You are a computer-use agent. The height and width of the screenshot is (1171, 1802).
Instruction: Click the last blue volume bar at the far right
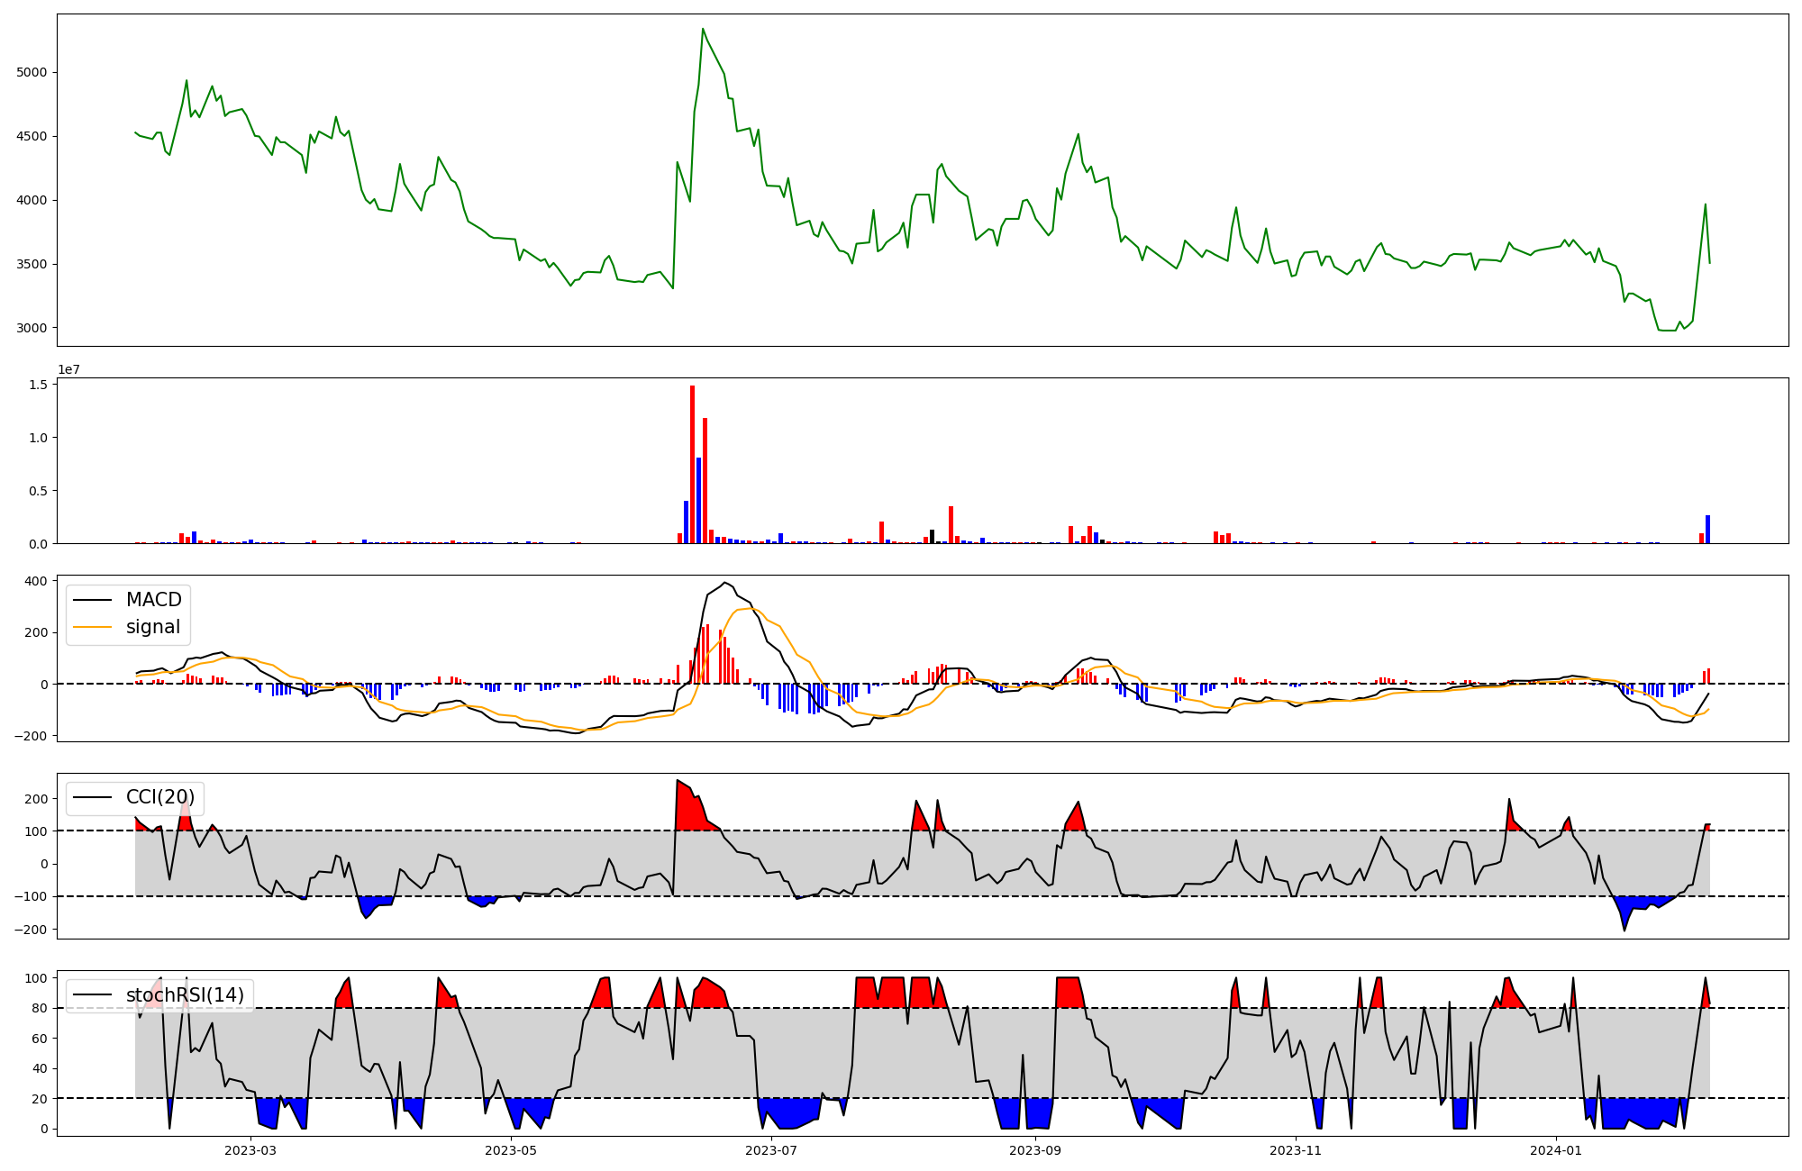click(1707, 530)
